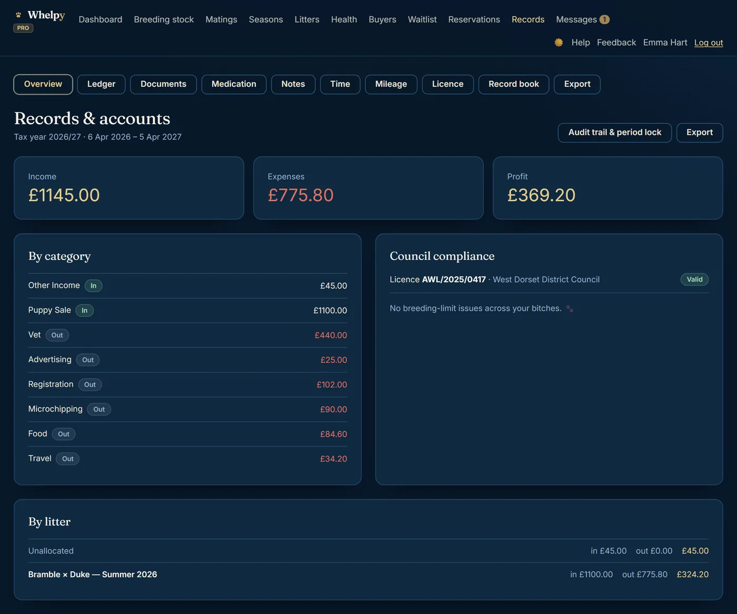Click Audit trail & period lock button

[615, 132]
